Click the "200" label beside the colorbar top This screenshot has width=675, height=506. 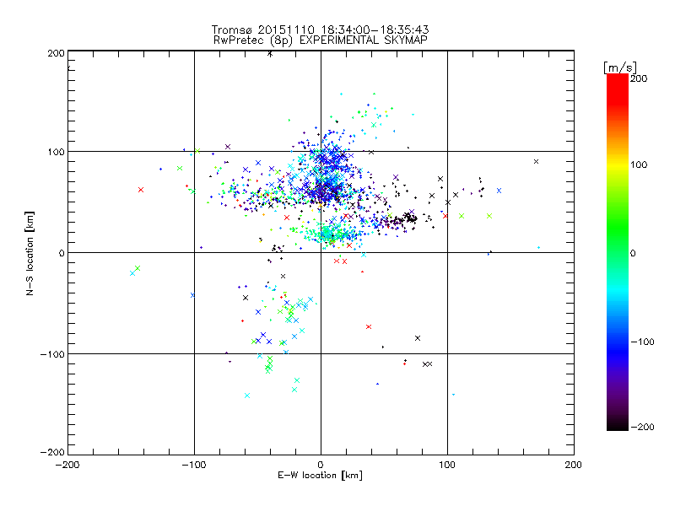[x=639, y=78]
